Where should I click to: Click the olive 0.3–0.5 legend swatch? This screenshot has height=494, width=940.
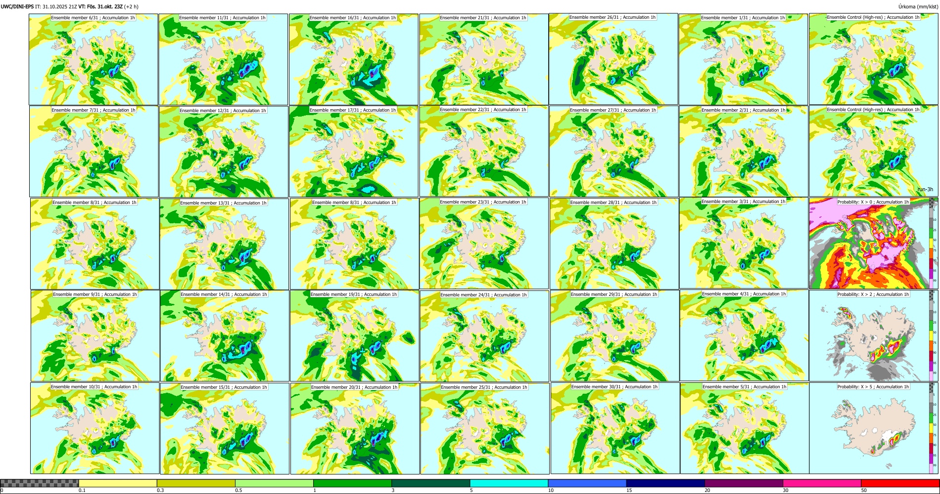(x=196, y=483)
